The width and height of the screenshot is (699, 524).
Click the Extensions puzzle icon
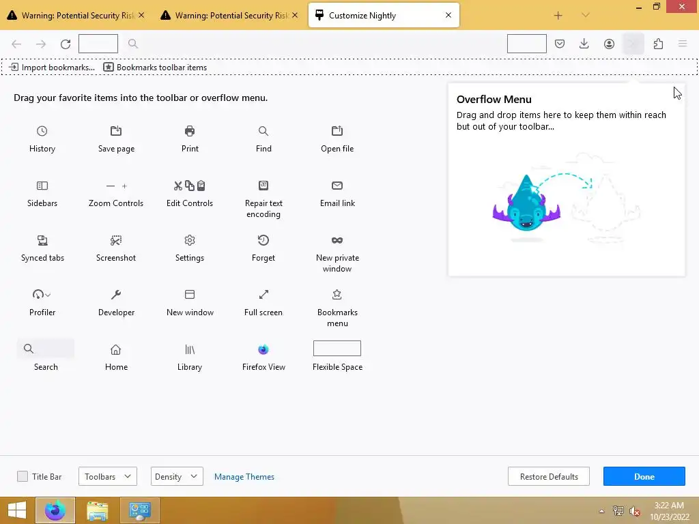click(658, 44)
